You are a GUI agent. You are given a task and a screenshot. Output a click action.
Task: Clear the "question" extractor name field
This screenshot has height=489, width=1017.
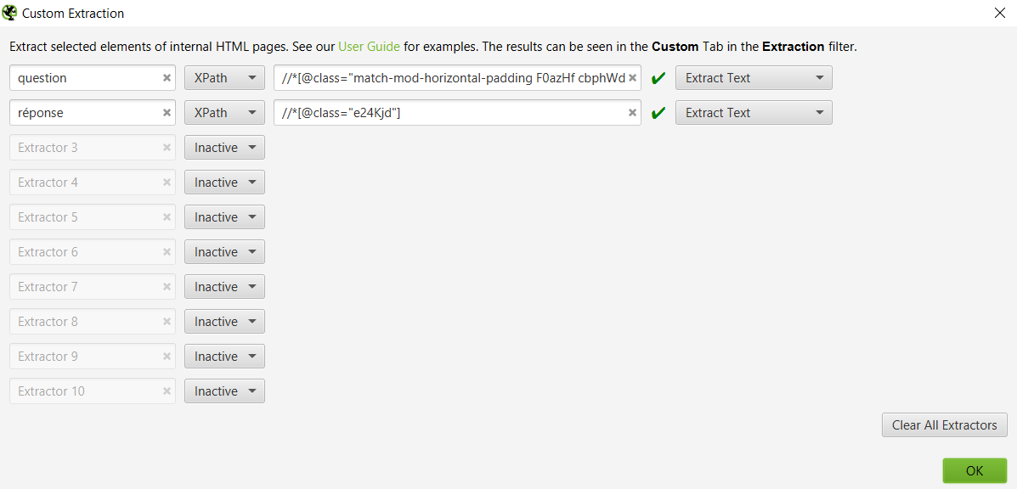(x=166, y=77)
